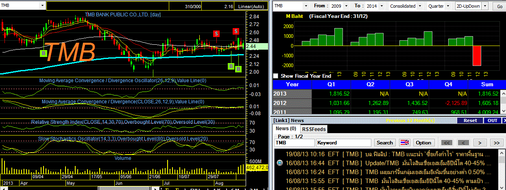
Task: Click the Q1 column header
Action: click(332, 85)
